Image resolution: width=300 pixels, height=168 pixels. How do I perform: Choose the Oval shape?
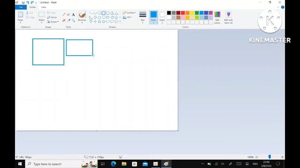tap(99, 13)
